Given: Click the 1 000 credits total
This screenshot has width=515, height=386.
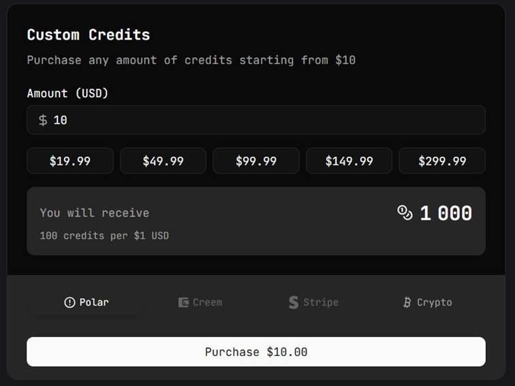Looking at the screenshot, I should click(446, 214).
